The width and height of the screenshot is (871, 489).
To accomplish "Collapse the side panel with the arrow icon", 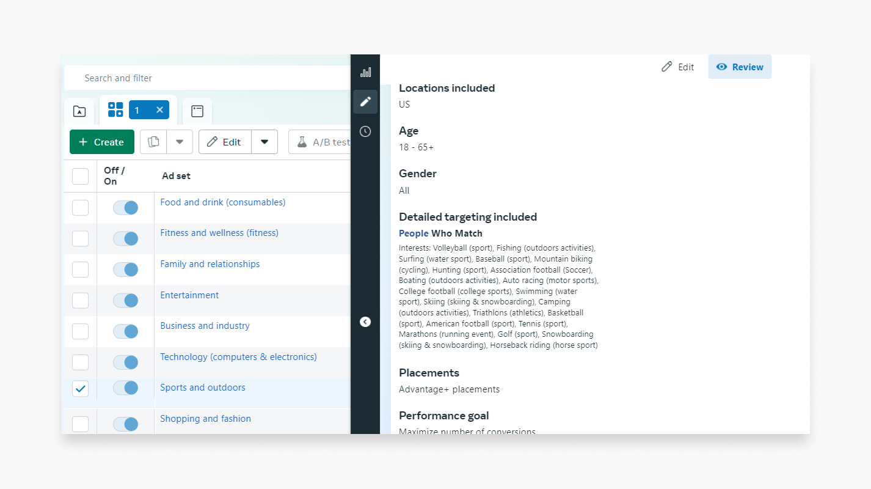I will (365, 322).
